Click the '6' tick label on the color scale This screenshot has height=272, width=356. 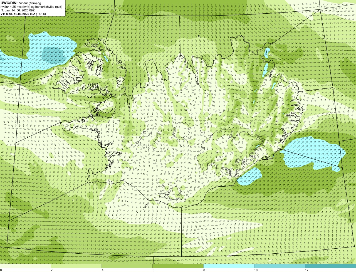[153, 270]
